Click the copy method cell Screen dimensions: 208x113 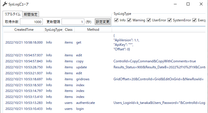tap(80, 61)
